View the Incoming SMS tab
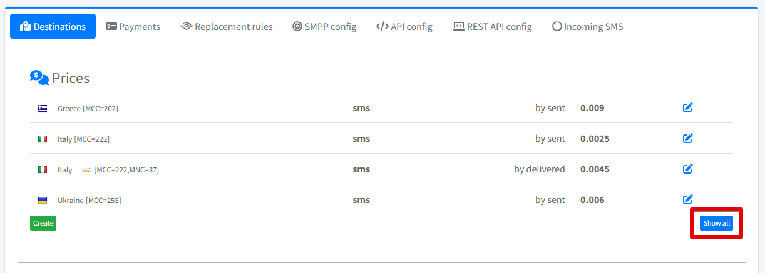 tap(587, 26)
